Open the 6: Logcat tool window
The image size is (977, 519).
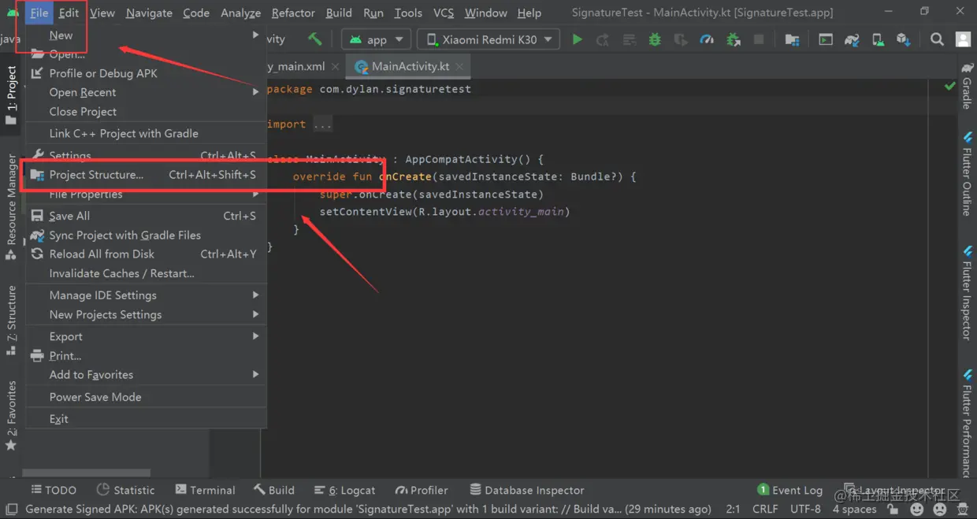pos(344,490)
